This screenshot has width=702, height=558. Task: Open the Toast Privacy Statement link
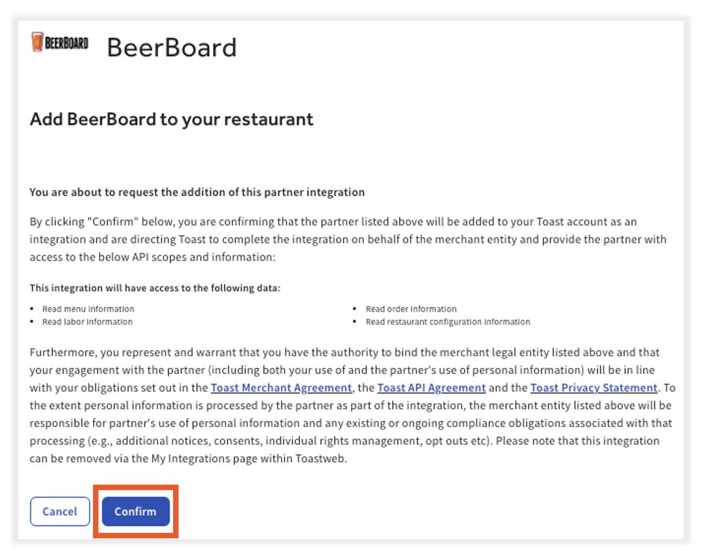click(593, 388)
